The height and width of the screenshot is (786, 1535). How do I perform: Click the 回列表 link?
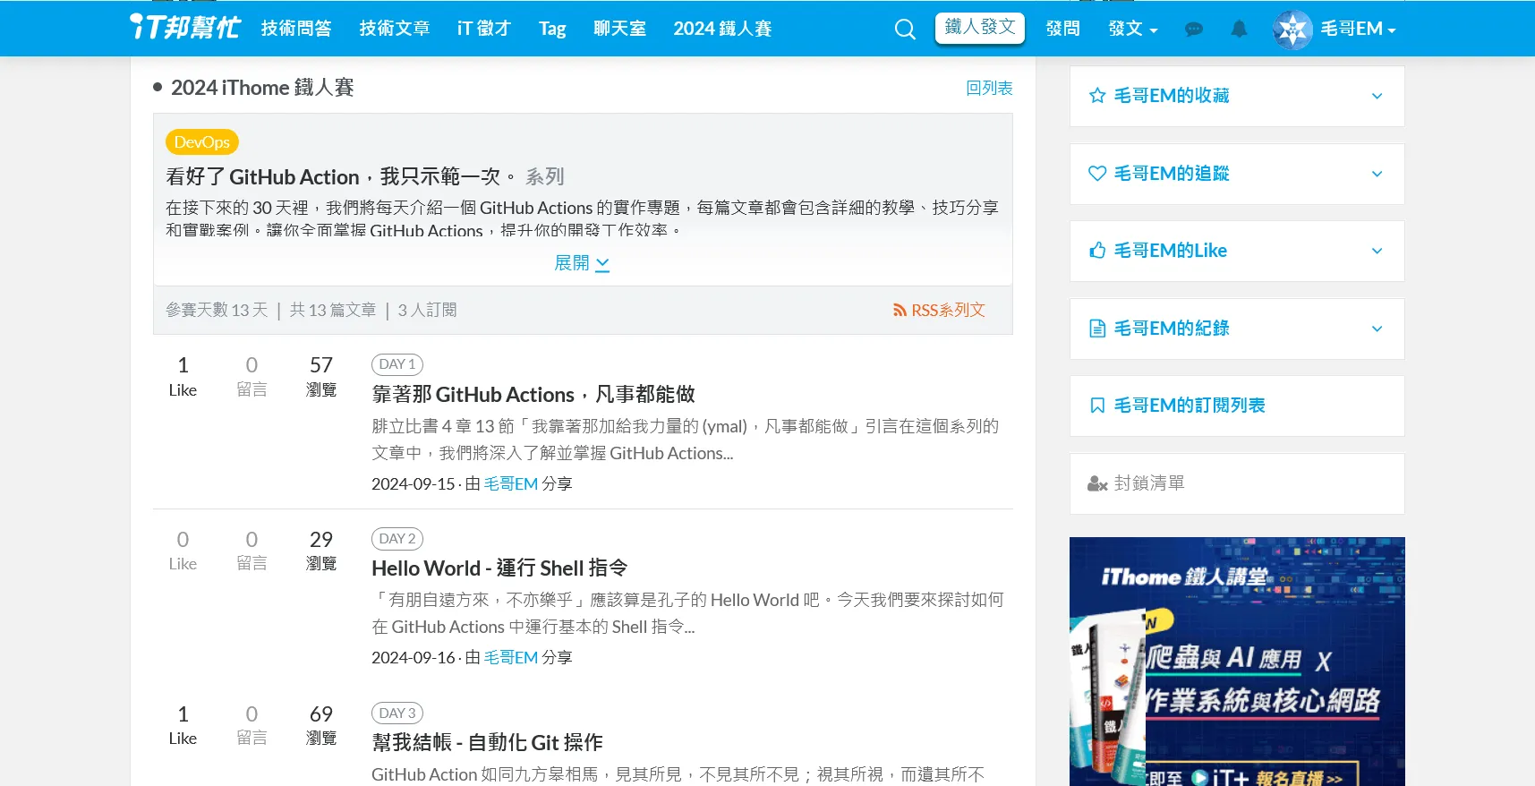pos(989,88)
